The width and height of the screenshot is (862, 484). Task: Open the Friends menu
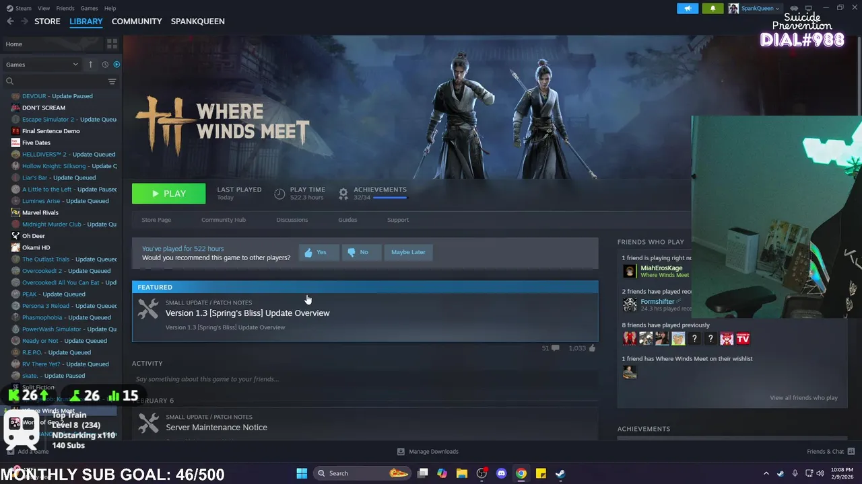(x=65, y=8)
